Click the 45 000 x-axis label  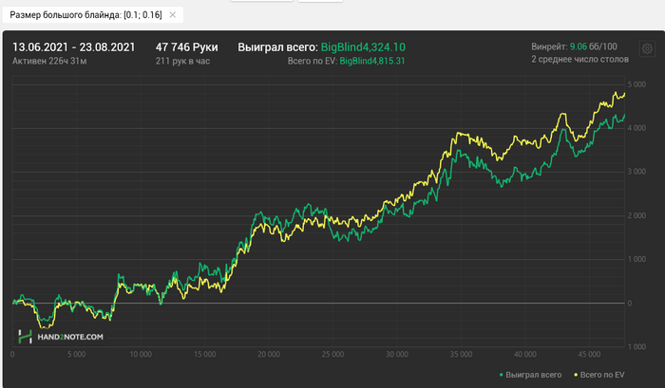click(590, 354)
